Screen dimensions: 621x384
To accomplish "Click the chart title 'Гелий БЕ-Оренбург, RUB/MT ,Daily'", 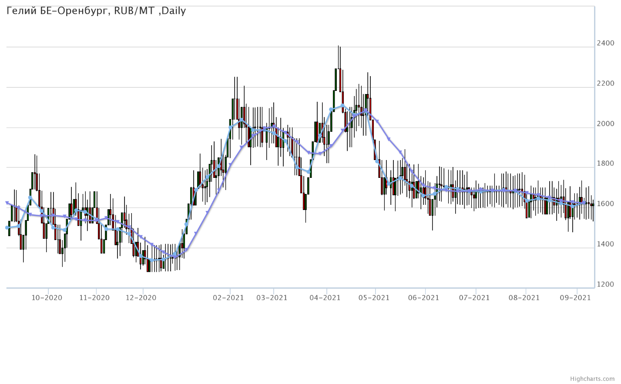I will [96, 11].
